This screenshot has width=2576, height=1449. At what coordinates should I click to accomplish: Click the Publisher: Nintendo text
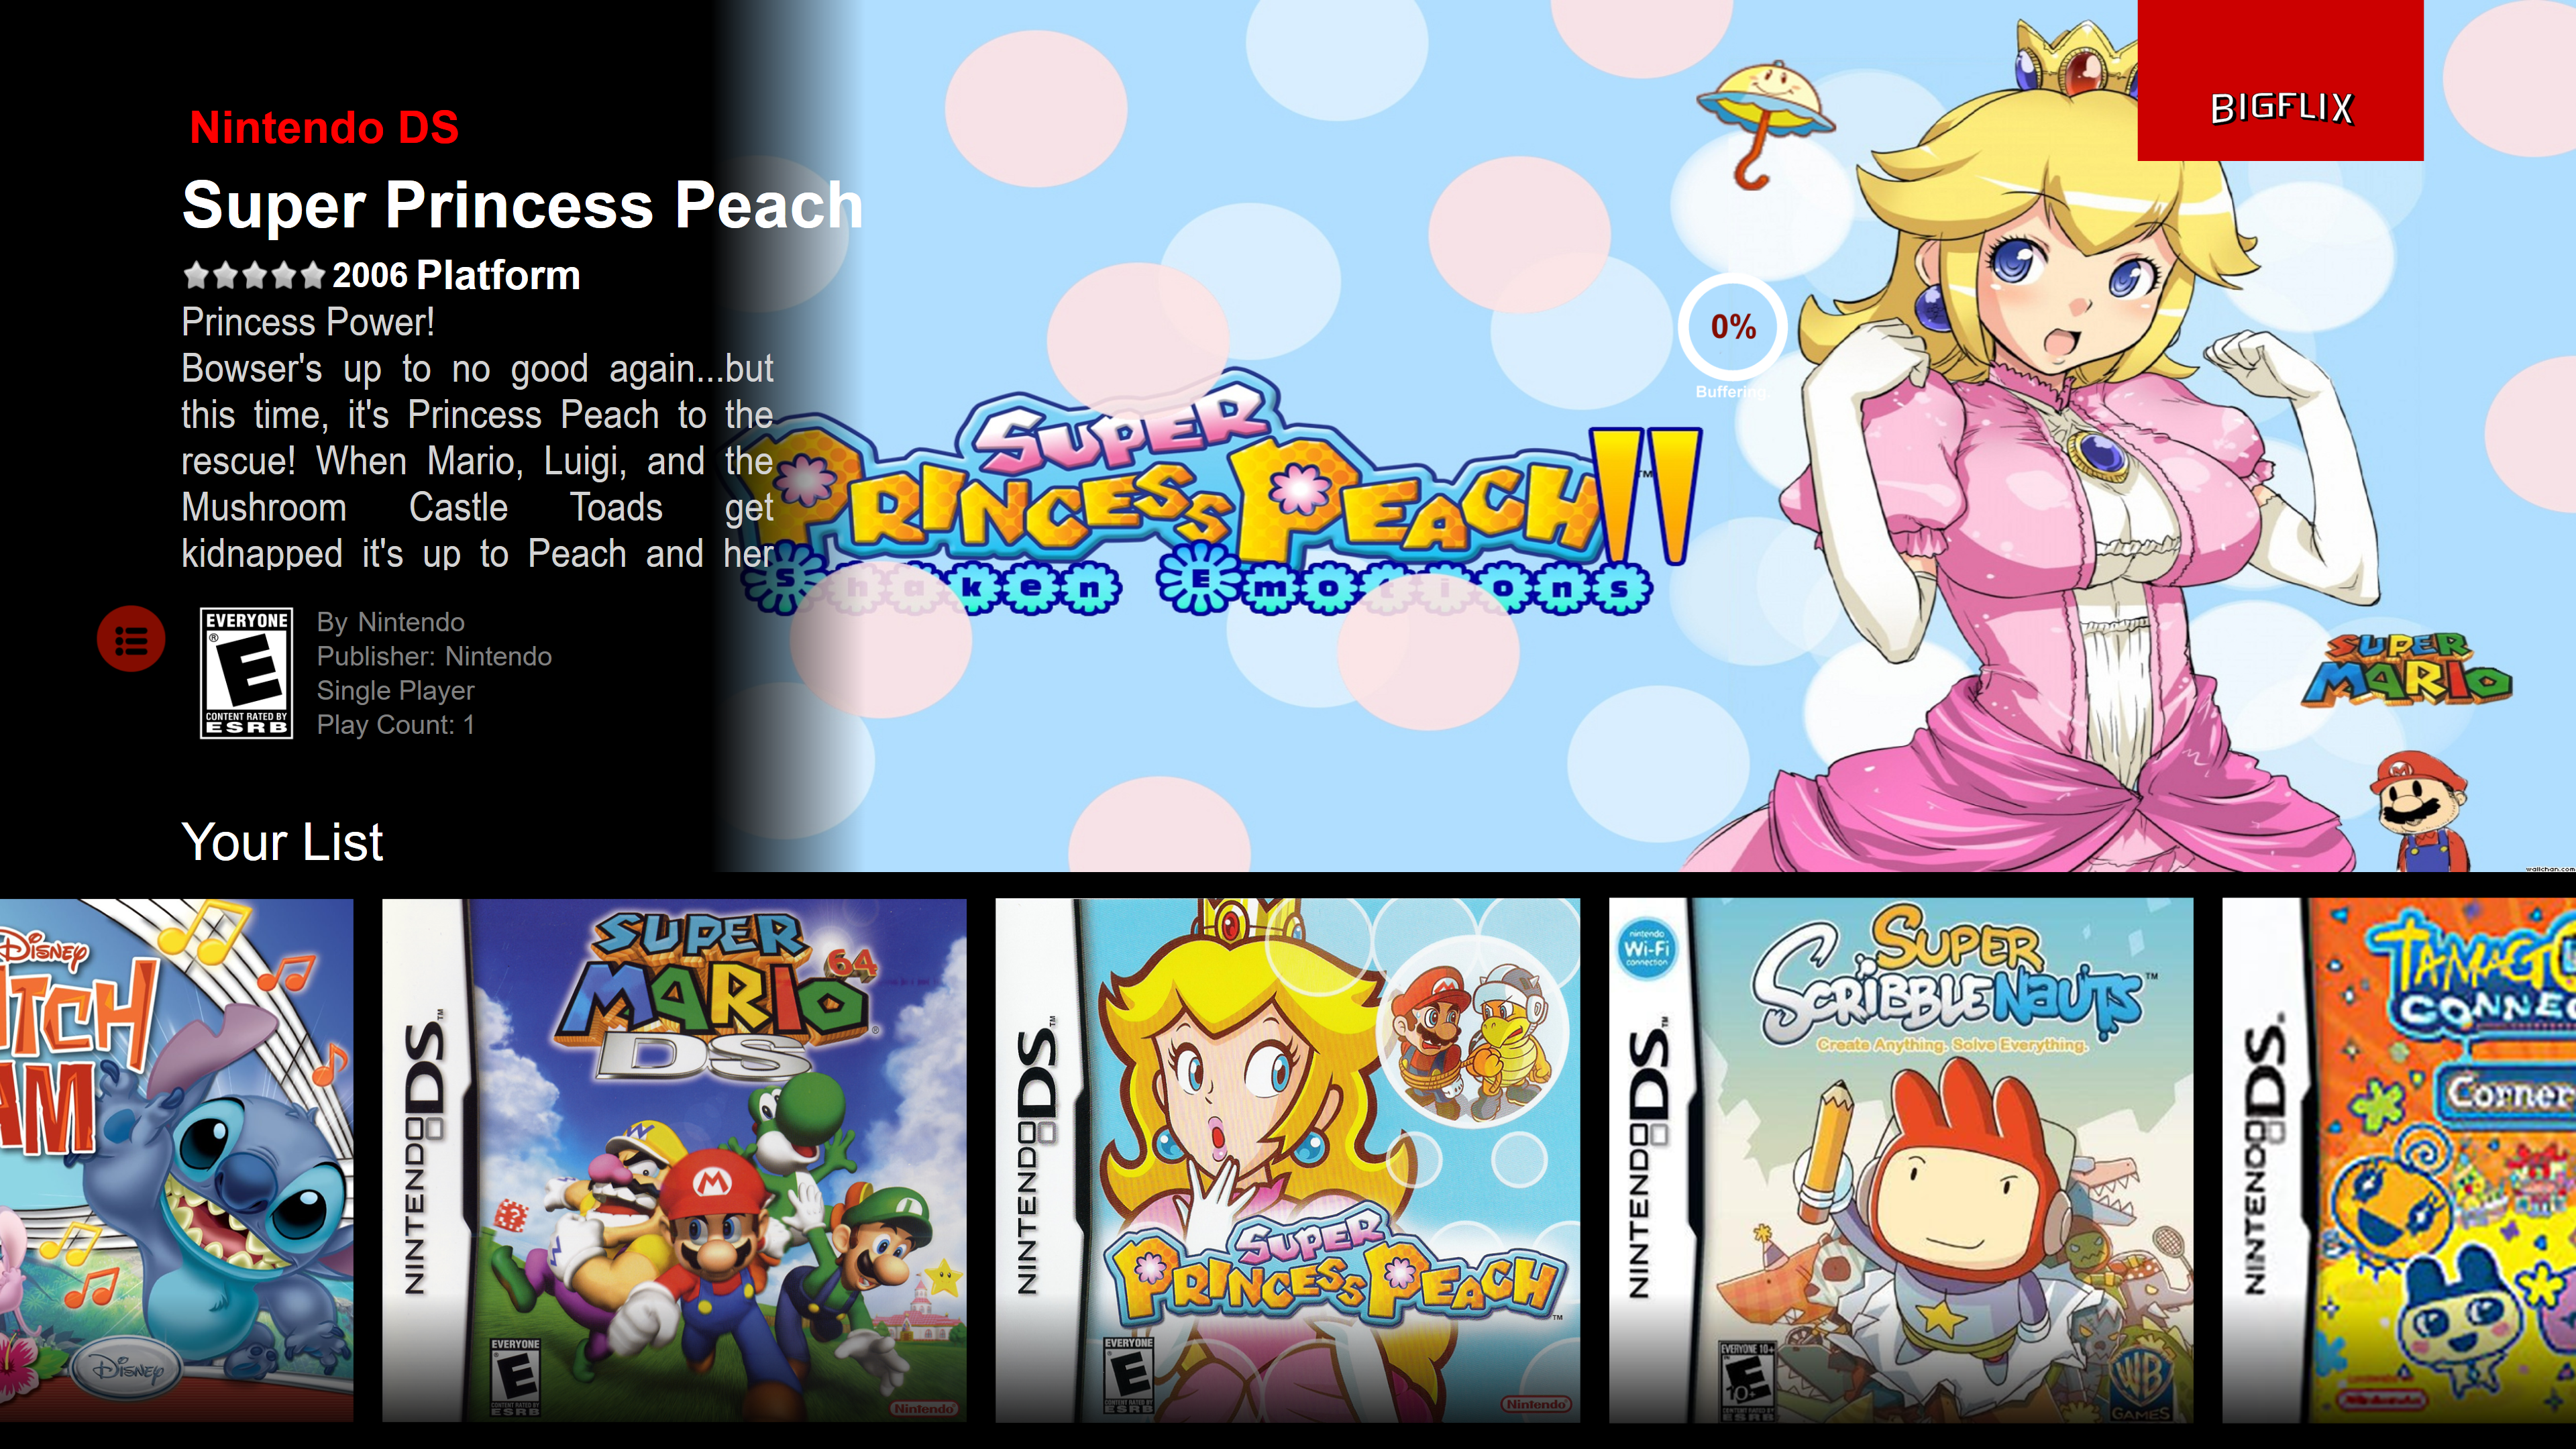coord(434,656)
